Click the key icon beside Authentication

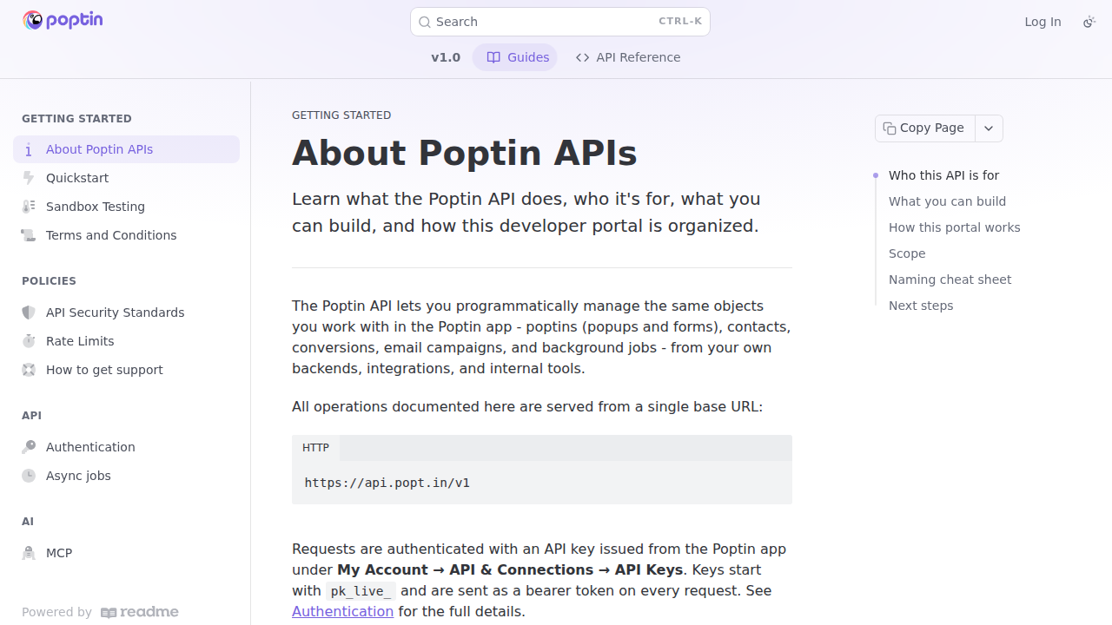click(x=29, y=447)
